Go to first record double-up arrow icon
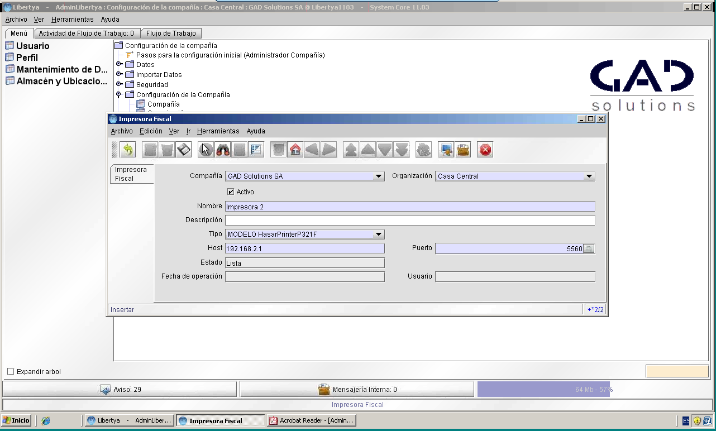Screen dimensions: 716x431 (351, 150)
